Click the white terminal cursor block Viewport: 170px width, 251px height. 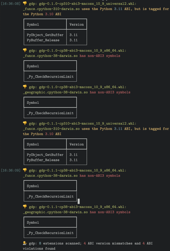point(79,201)
